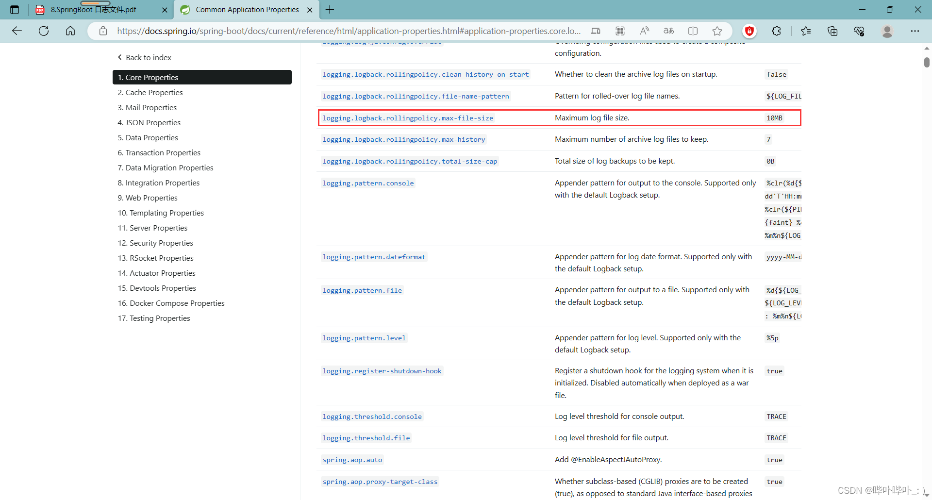Click the scrollbar down arrow
This screenshot has height=500, width=932.
927,495
